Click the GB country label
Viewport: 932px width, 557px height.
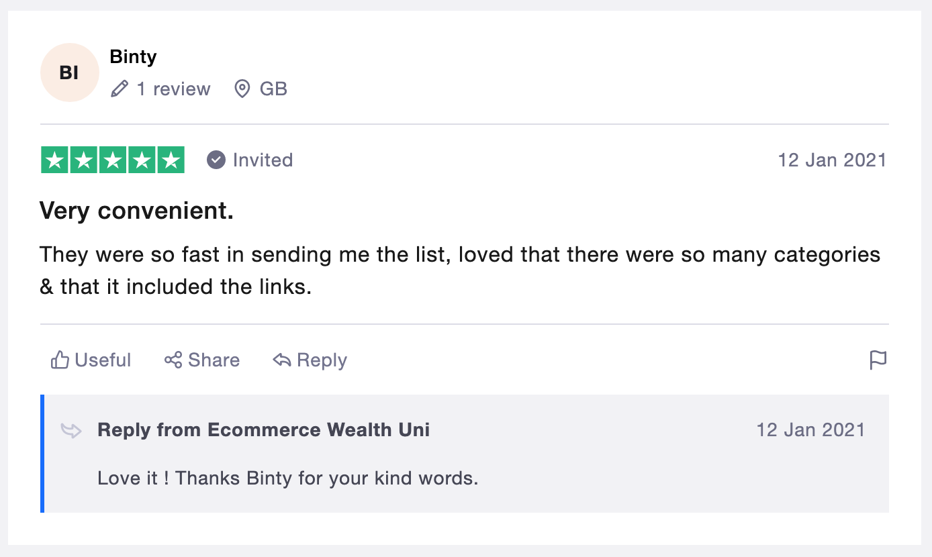click(273, 89)
